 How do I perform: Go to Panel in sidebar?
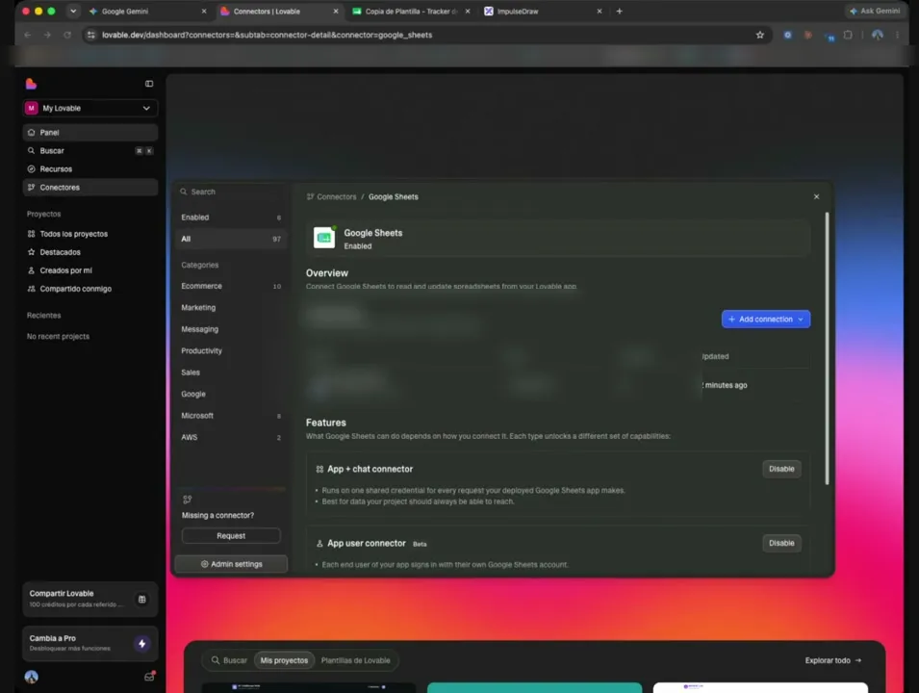[90, 133]
